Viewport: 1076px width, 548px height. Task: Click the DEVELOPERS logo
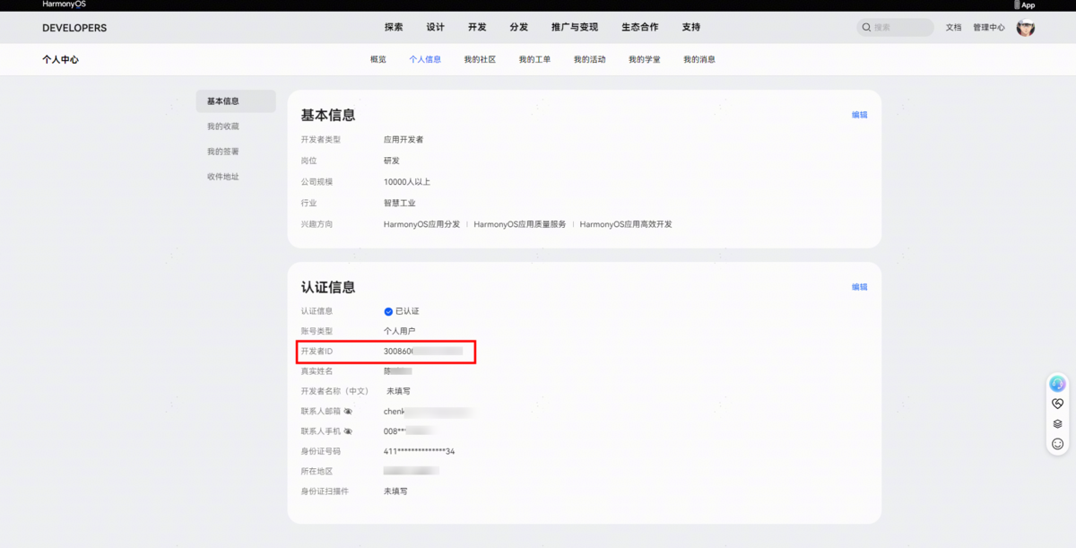click(74, 28)
